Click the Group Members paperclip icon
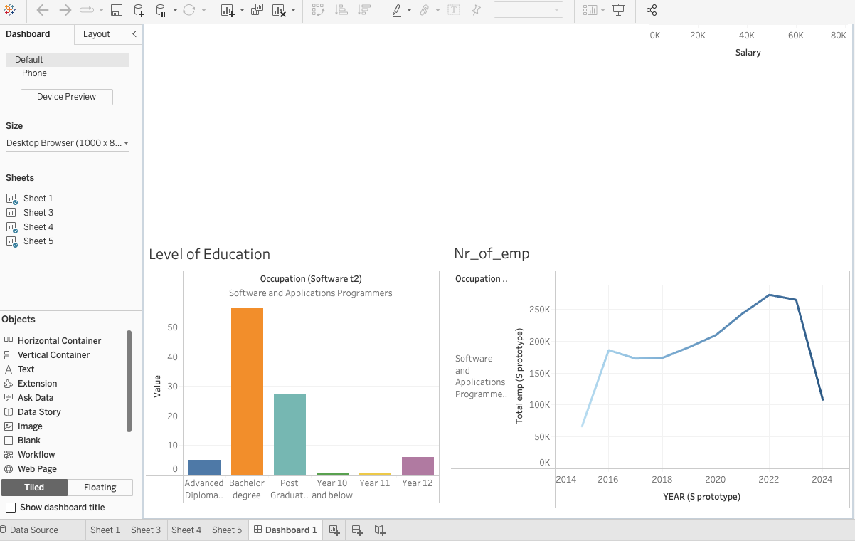Viewport: 855px width, 541px height. coord(425,10)
